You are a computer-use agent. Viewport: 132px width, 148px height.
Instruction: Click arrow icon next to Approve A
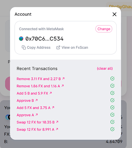[x=37, y=115]
